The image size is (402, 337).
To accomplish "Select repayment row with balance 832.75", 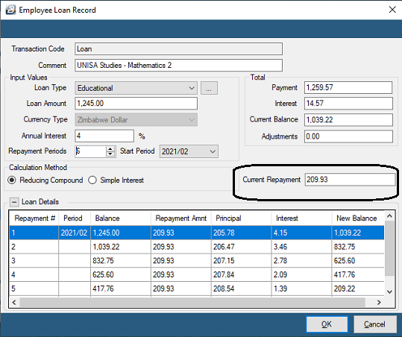I will pos(197,261).
